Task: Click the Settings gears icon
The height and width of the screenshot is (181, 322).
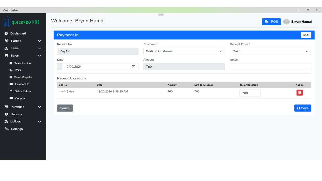Action: click(7, 129)
